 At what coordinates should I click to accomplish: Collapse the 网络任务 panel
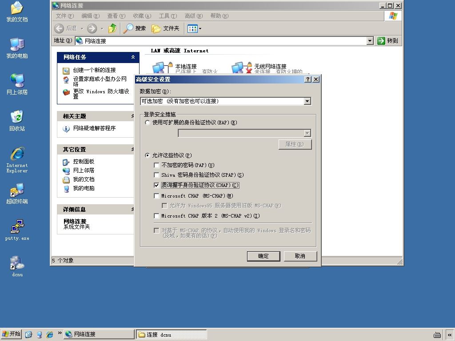(x=133, y=57)
